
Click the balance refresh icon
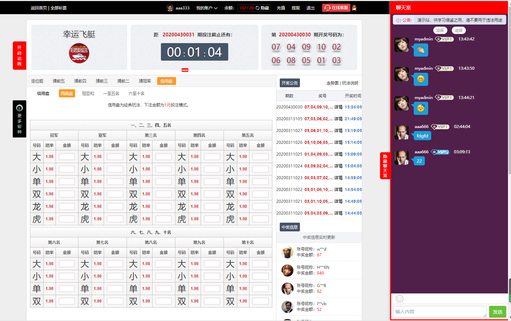[258, 8]
